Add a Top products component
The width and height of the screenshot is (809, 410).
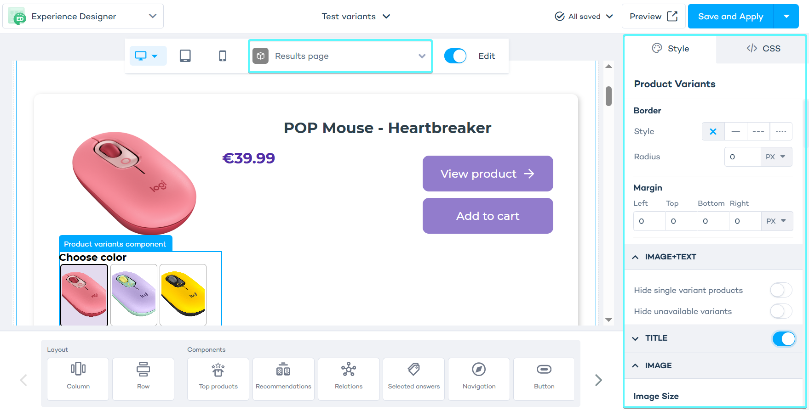click(218, 379)
